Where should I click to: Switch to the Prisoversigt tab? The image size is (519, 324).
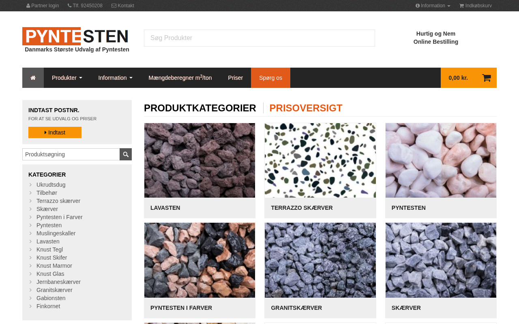tap(306, 108)
